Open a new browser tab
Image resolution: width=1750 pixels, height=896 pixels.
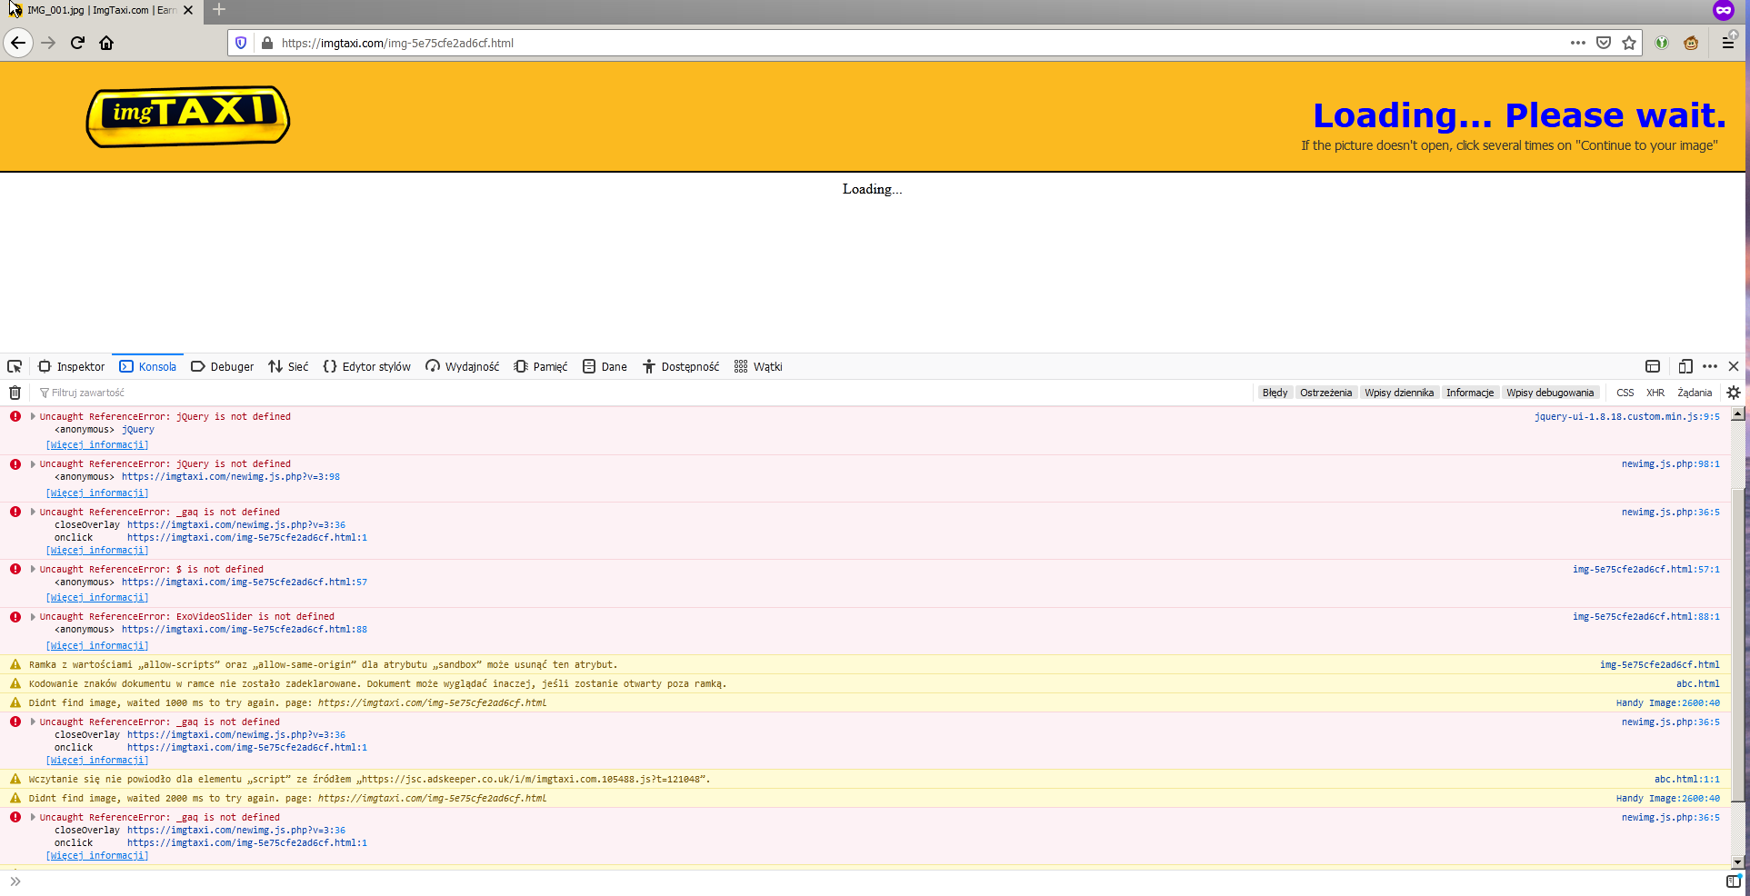[219, 10]
